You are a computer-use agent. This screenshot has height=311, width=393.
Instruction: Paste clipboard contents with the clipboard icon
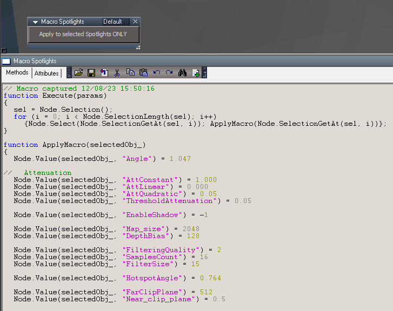[143, 72]
